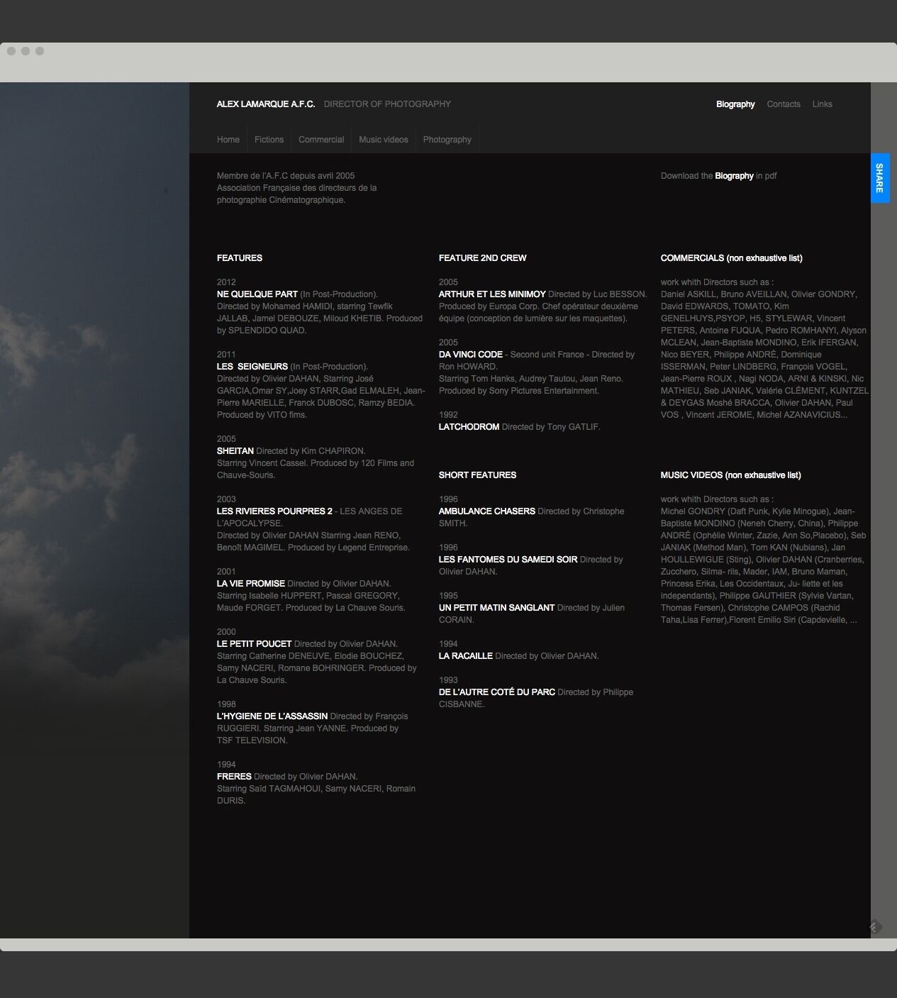Open the Links page

823,104
